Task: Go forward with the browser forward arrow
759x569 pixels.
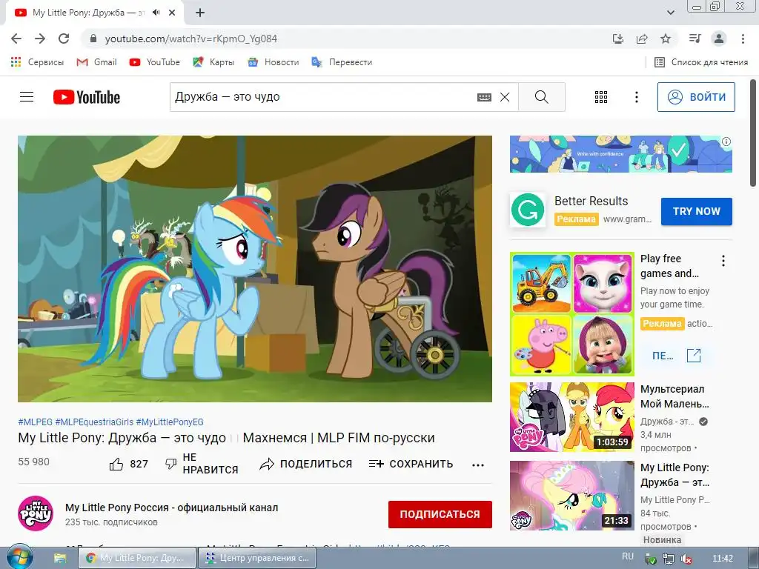Action: click(x=40, y=39)
